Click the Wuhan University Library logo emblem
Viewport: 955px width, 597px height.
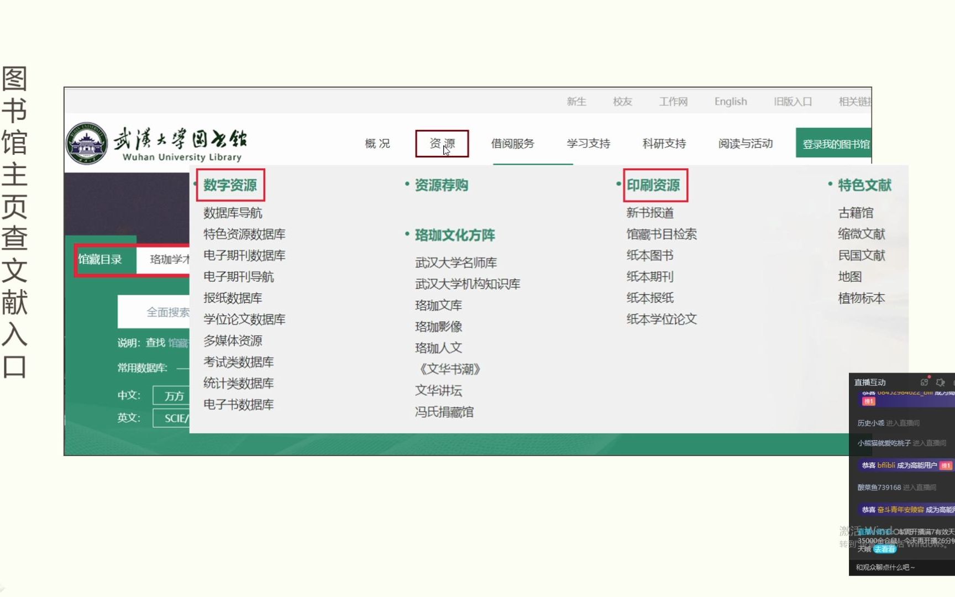[x=87, y=144]
